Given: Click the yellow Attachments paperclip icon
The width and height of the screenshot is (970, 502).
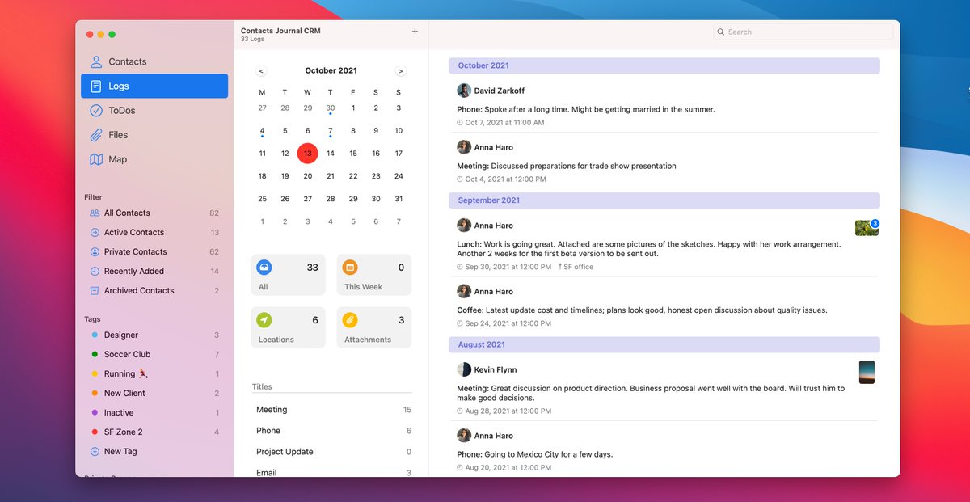Looking at the screenshot, I should click(x=350, y=320).
